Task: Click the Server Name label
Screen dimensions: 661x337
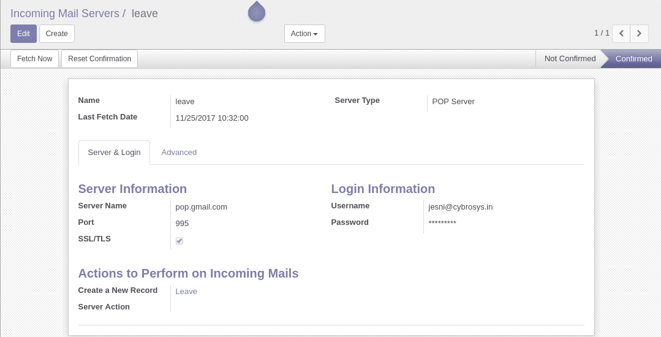Action: [x=102, y=206]
